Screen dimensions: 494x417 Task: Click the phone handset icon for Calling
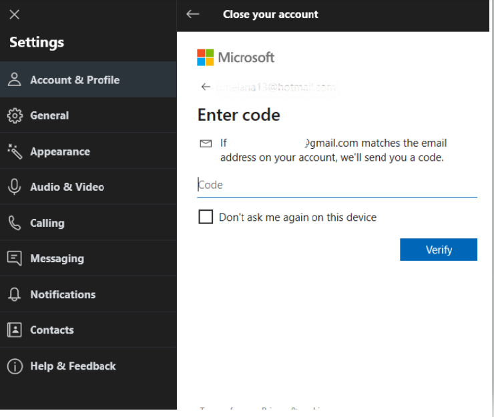pyautogui.click(x=15, y=223)
